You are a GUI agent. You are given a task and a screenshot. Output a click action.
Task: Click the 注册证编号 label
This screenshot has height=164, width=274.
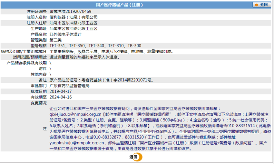pyautogui.click(x=36, y=12)
